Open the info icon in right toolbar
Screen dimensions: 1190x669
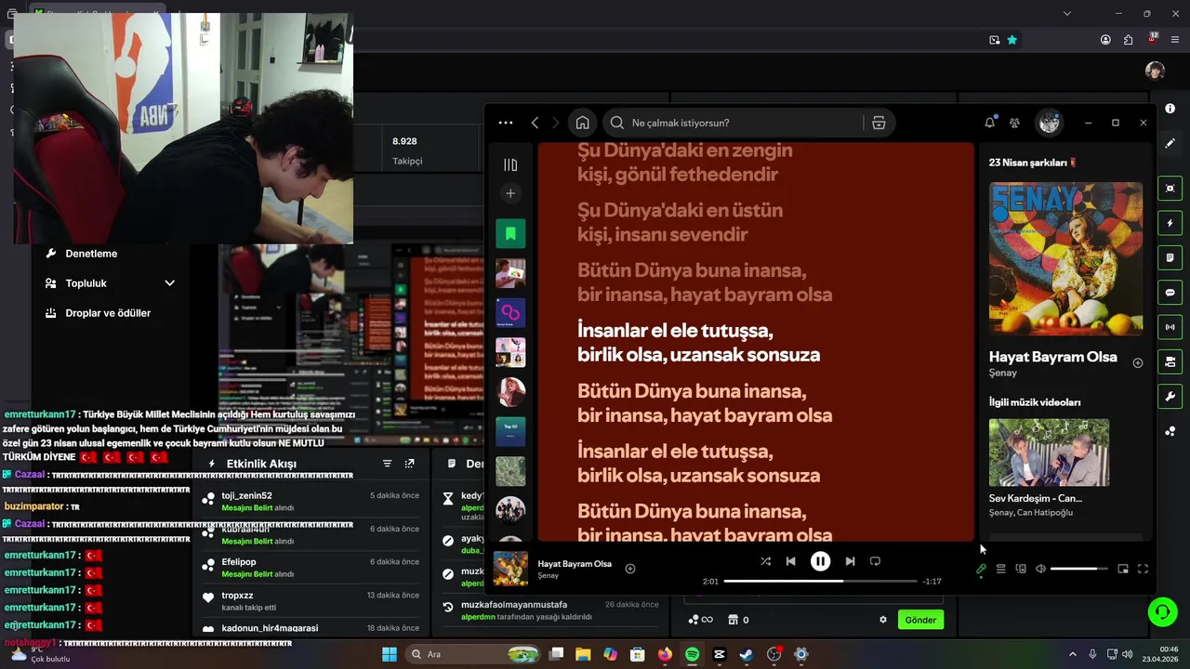(1170, 109)
